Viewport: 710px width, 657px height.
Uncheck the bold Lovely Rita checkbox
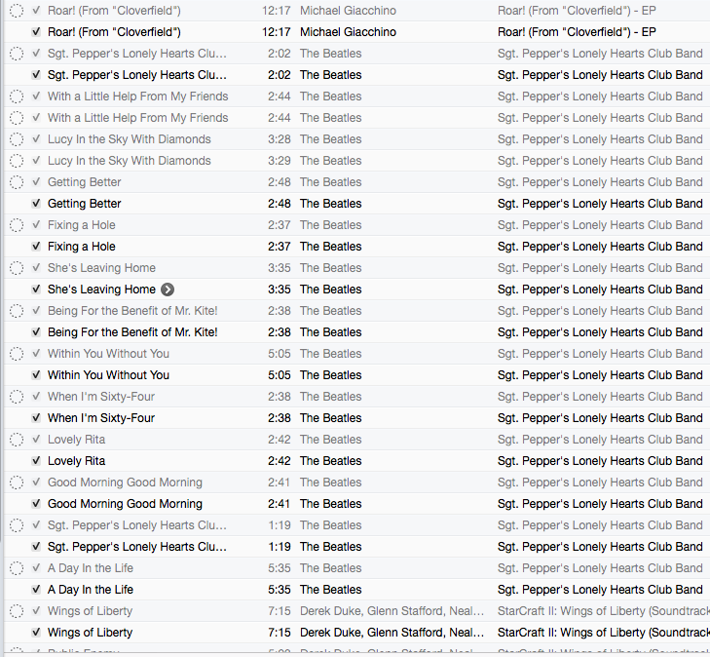[x=36, y=461]
